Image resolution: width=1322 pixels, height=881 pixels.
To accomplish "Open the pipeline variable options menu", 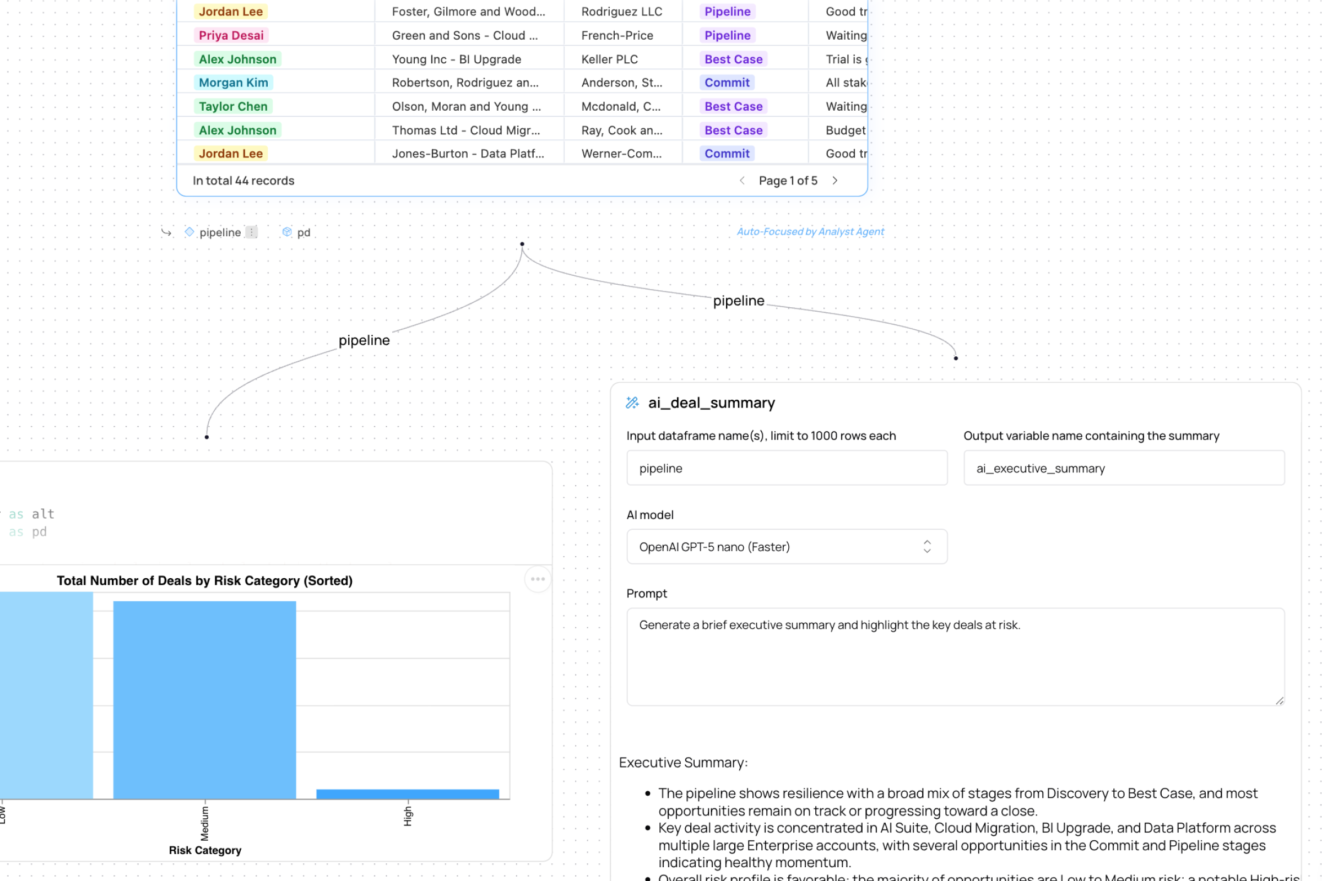I will 252,232.
